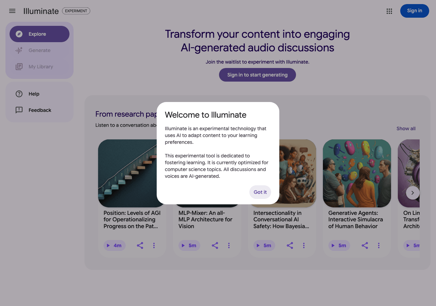This screenshot has height=306, width=436.
Task: Click the EXPERIMENT badge
Action: 76,11
